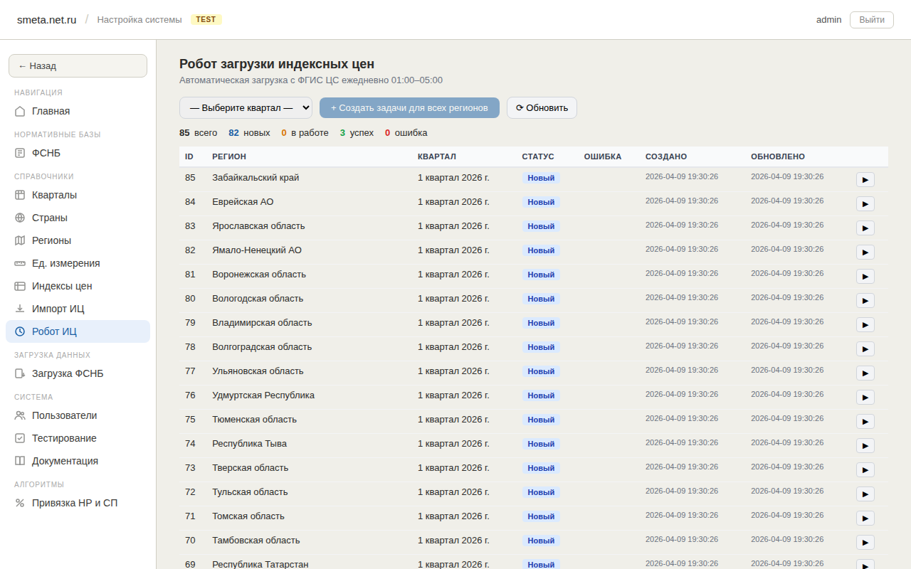Click the clock icon for Робот ИЦ

coord(20,331)
